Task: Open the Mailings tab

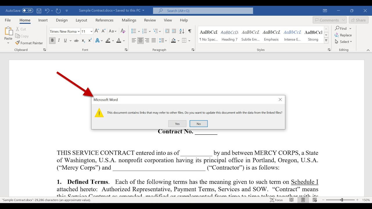Action: pyautogui.click(x=129, y=20)
